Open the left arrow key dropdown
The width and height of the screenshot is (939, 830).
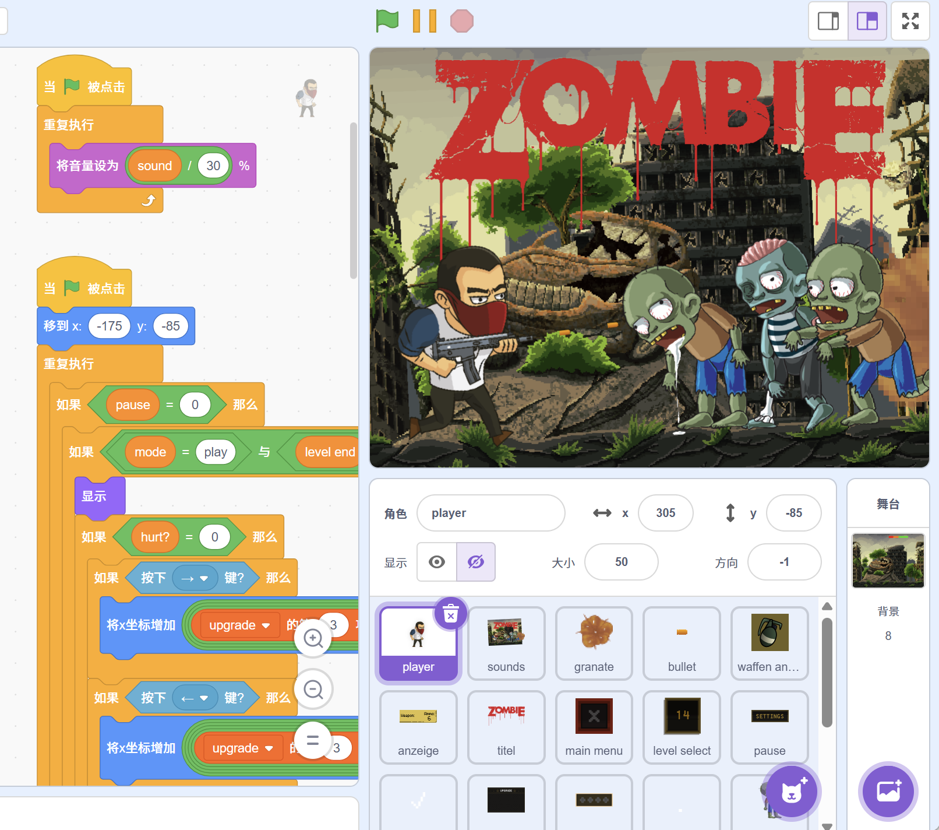click(195, 698)
